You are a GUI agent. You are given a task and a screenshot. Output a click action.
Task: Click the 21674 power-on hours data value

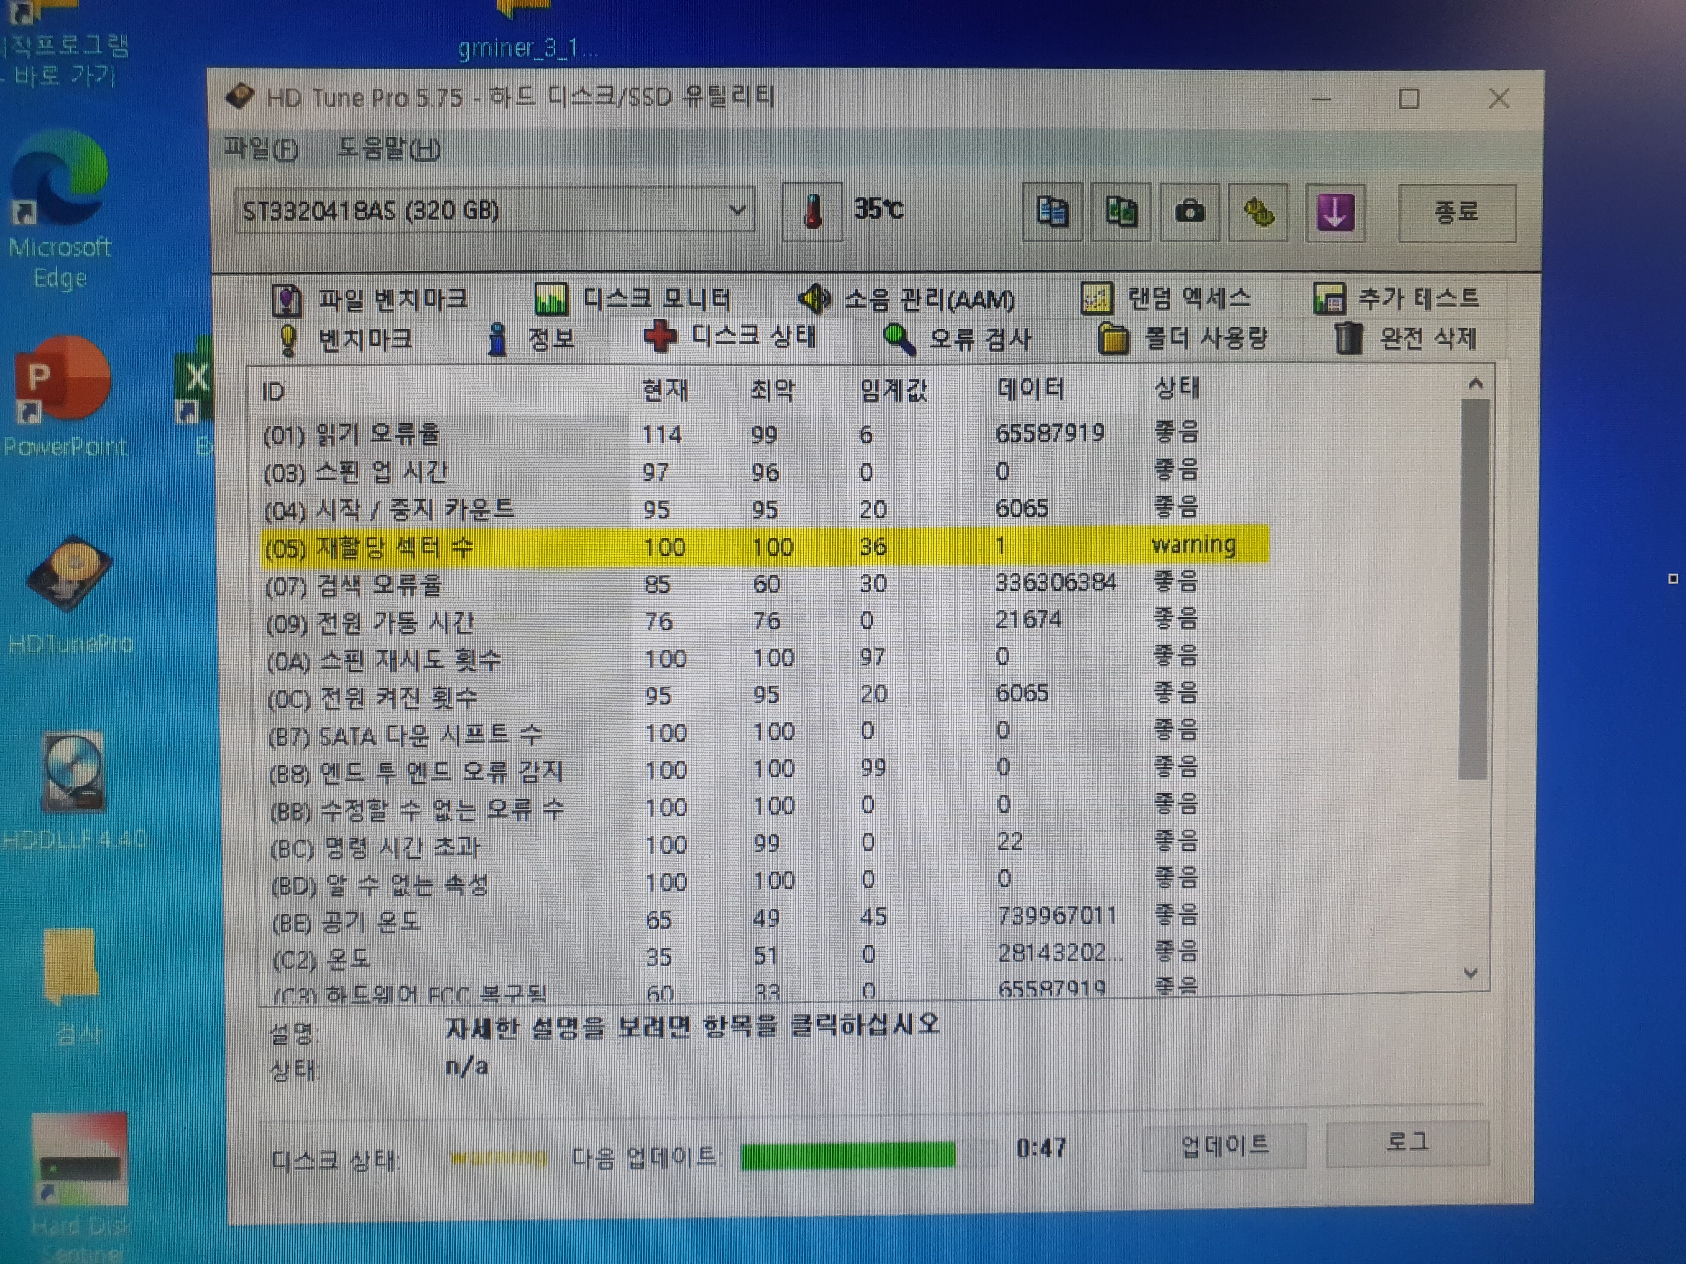tap(1028, 619)
